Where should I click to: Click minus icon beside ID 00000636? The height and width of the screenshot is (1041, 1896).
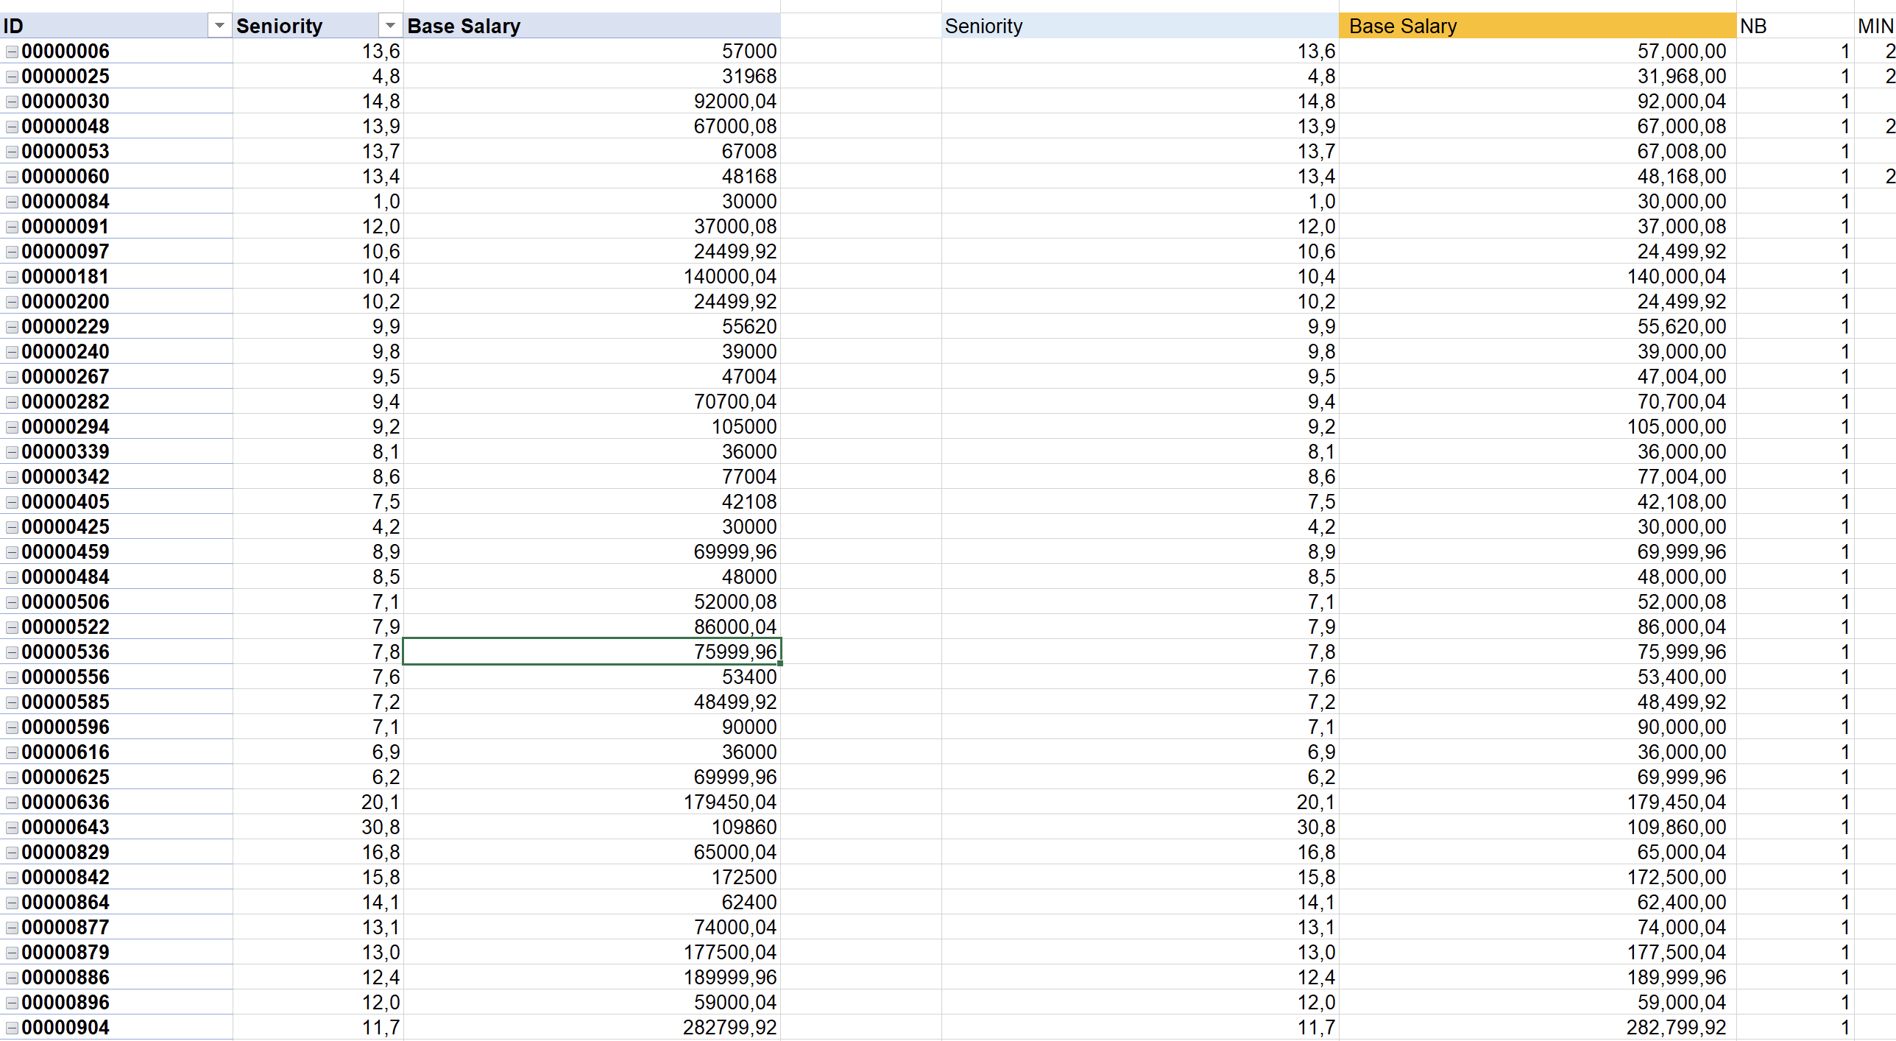coord(12,802)
